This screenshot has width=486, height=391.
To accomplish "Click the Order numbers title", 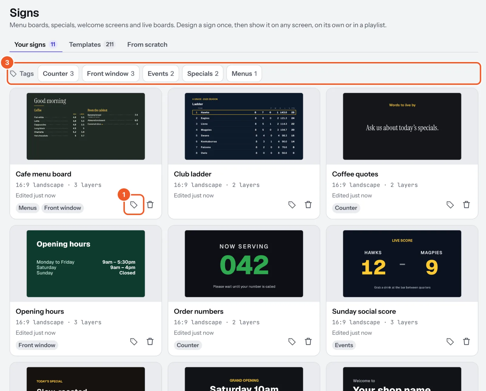I will 199,311.
